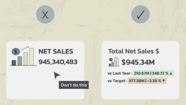Click the small bar chart icon beside $945.34M
The width and height of the screenshot is (186, 105).
click(114, 62)
